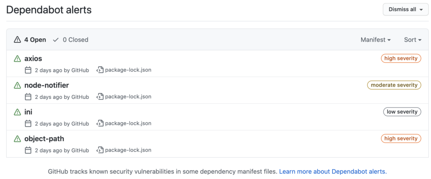The height and width of the screenshot is (179, 431).
Task: Open the Dismiss all dropdown
Action: tap(405, 10)
